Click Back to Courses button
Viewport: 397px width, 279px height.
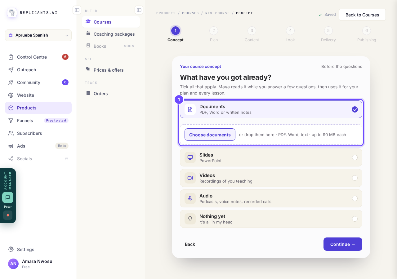click(362, 15)
